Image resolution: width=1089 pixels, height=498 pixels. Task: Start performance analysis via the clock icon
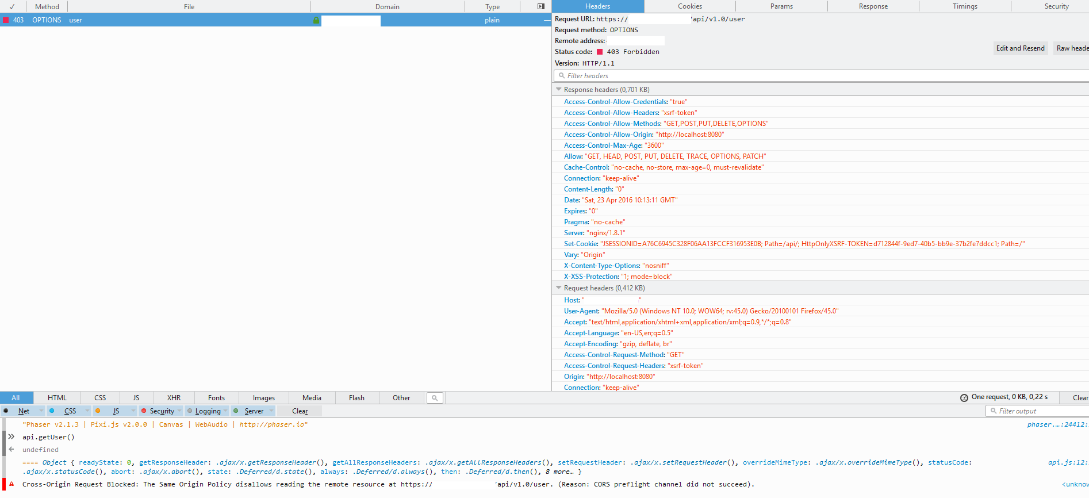coord(964,397)
